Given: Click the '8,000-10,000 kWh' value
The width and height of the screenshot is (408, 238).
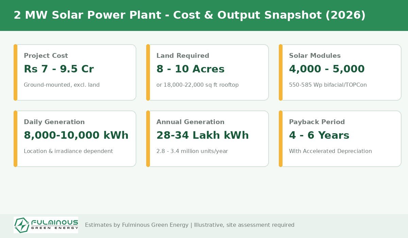Looking at the screenshot, I should click(76, 135).
